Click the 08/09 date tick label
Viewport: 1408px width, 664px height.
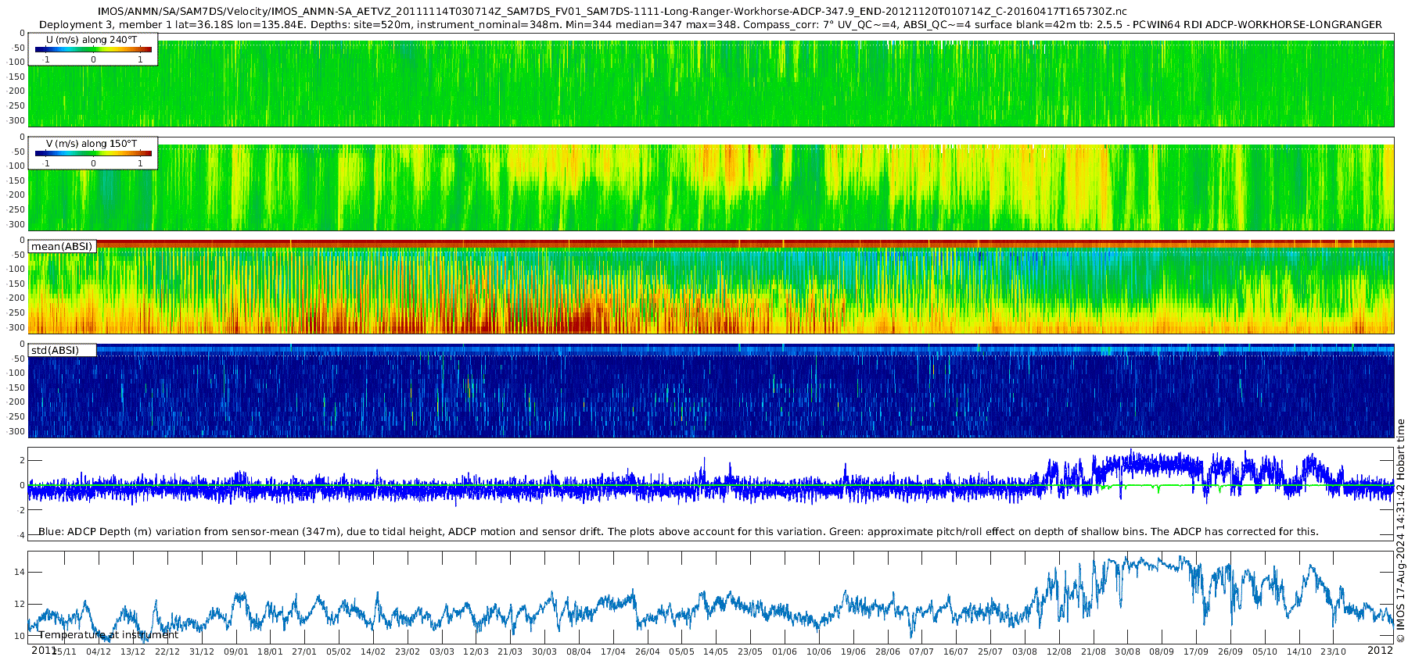1162,652
